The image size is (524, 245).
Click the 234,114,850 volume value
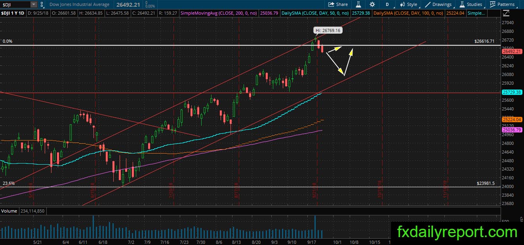point(32,211)
